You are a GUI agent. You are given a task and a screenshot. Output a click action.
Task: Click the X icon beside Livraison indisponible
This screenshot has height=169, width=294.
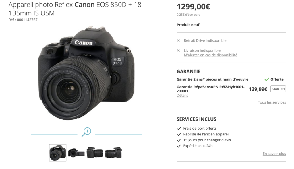178,50
